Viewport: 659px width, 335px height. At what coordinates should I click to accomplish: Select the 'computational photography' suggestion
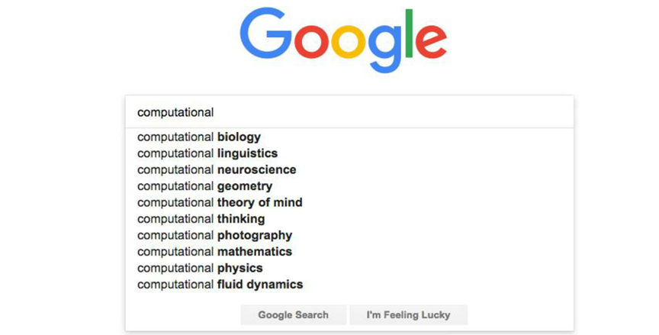click(214, 235)
